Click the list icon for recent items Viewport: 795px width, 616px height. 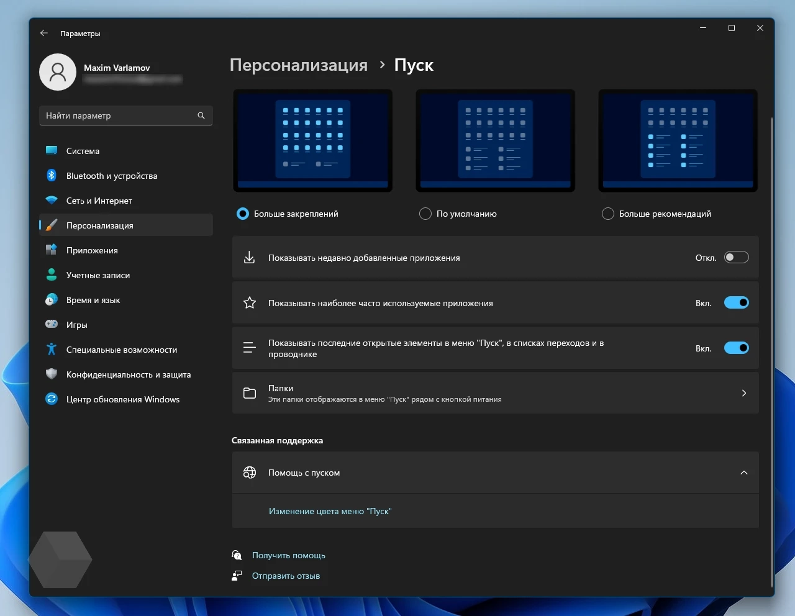tap(249, 348)
